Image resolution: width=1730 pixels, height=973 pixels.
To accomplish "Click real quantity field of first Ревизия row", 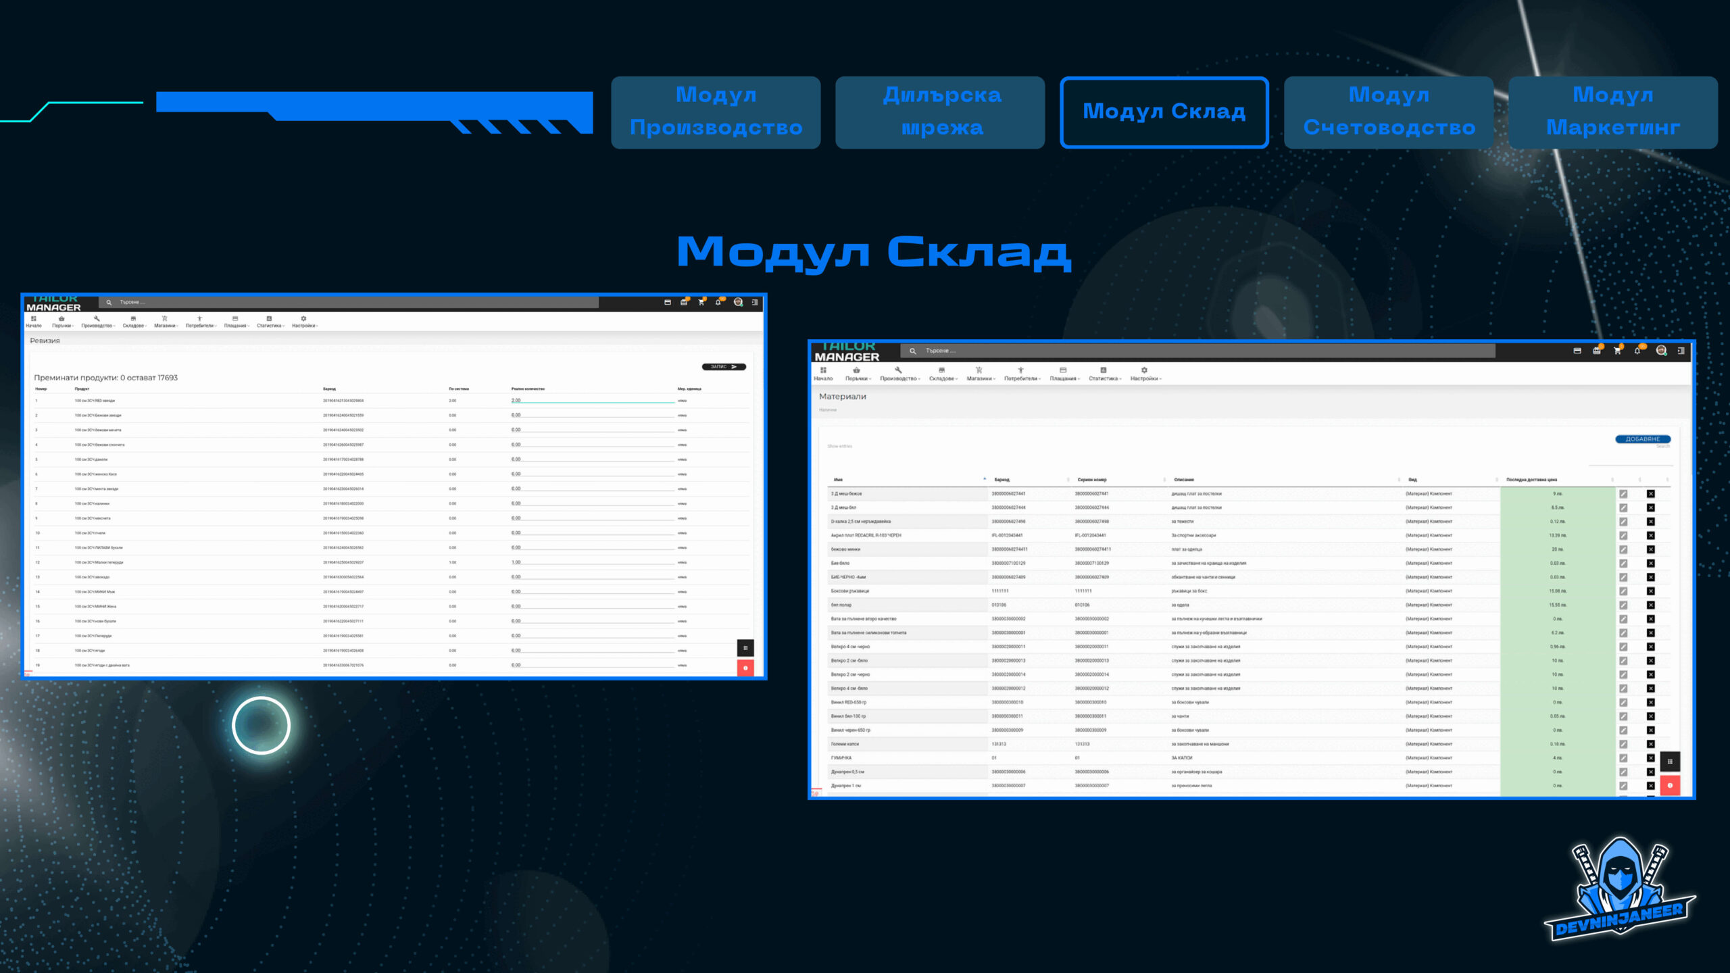I will pos(591,401).
